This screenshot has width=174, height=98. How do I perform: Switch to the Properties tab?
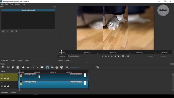coord(4,60)
